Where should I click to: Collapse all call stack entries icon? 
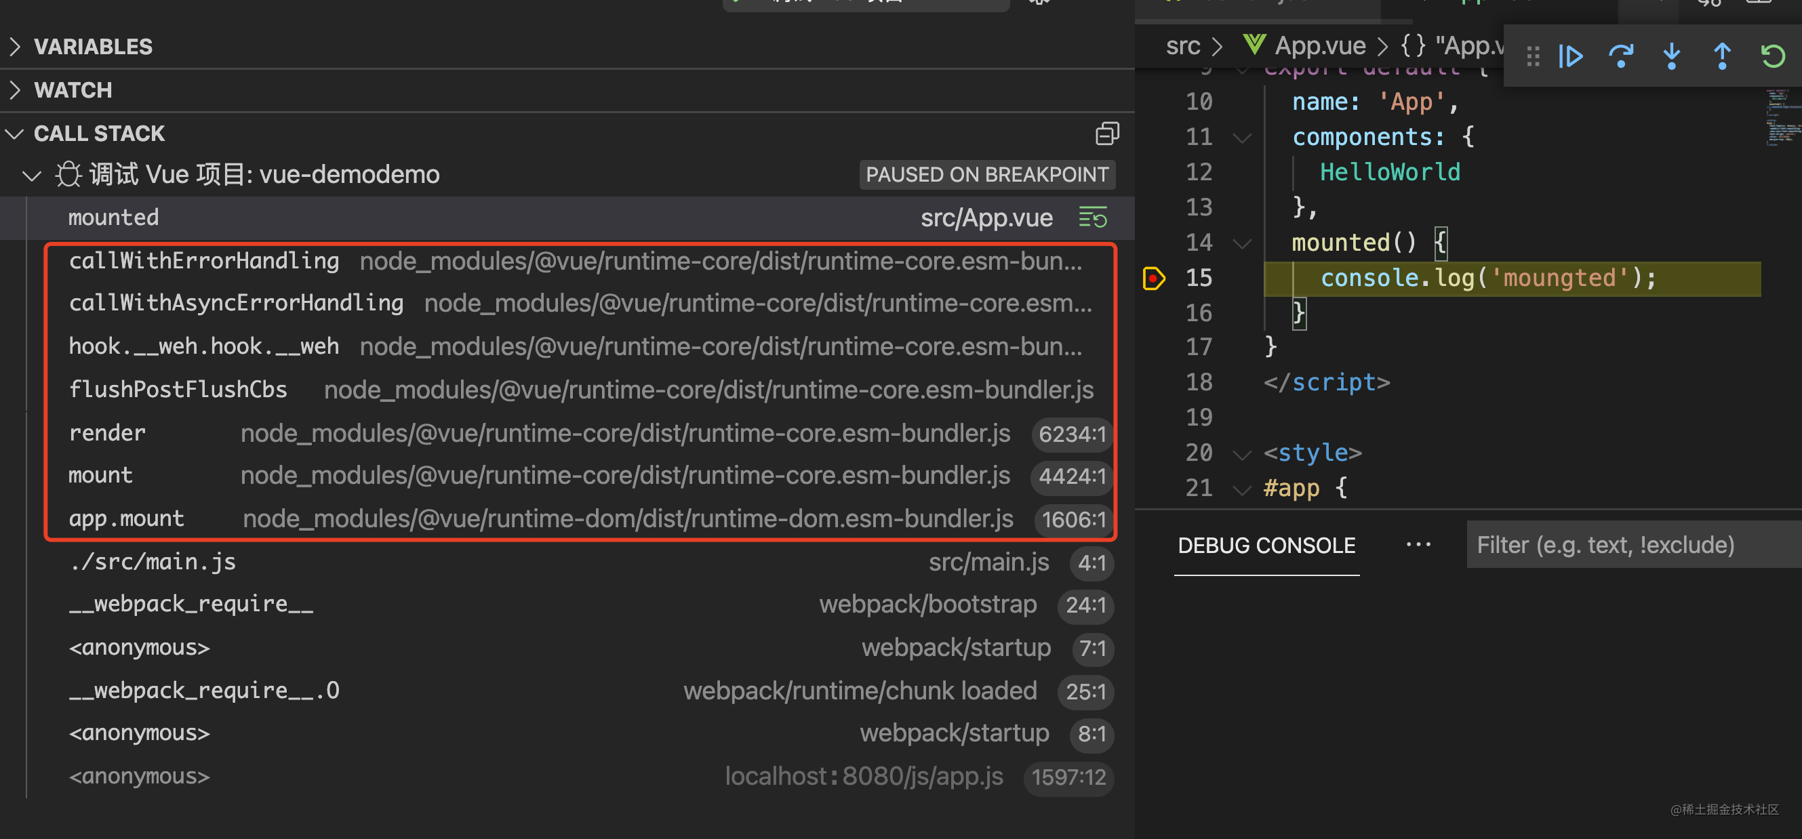(1106, 134)
